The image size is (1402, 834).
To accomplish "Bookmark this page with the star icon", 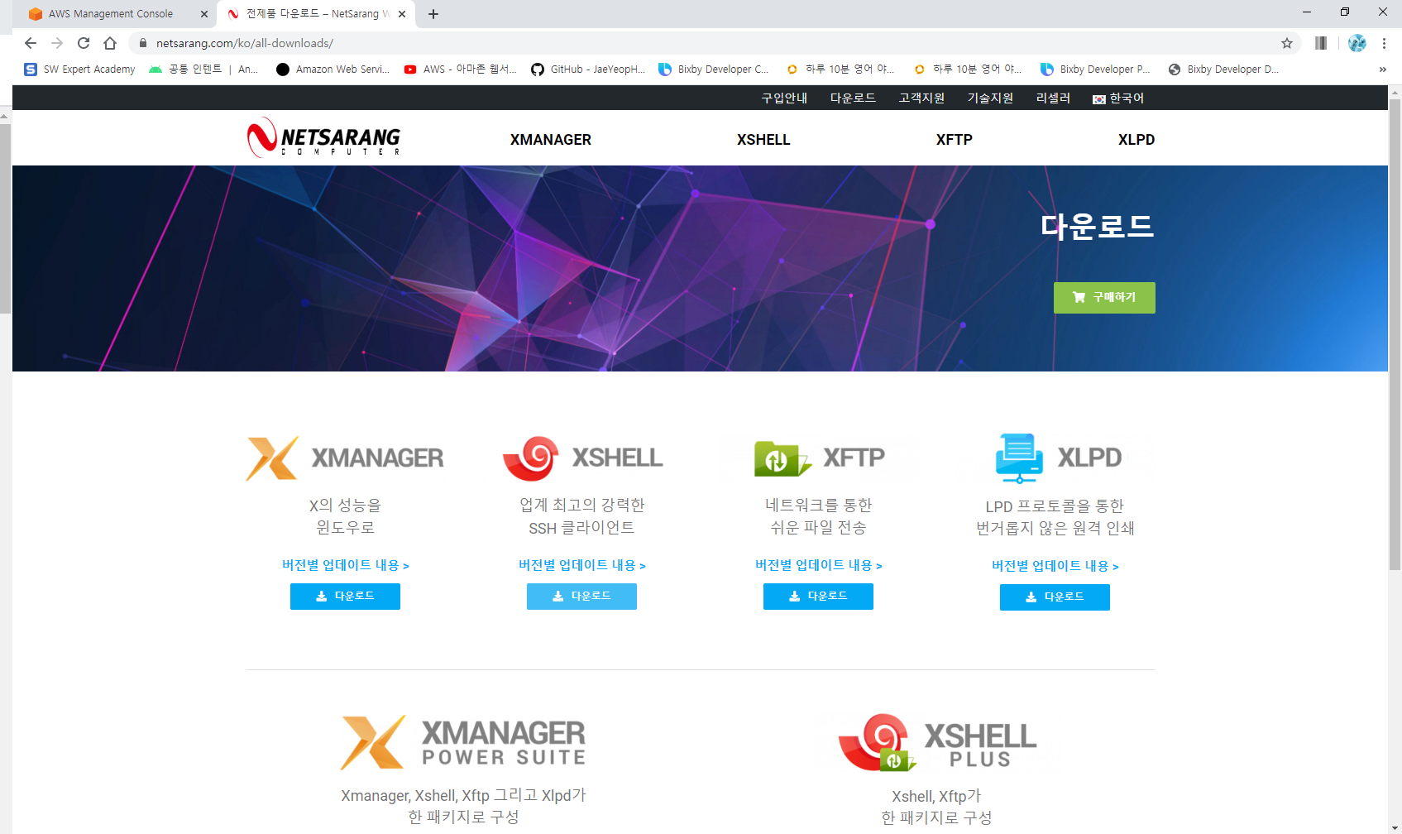I will [1287, 43].
